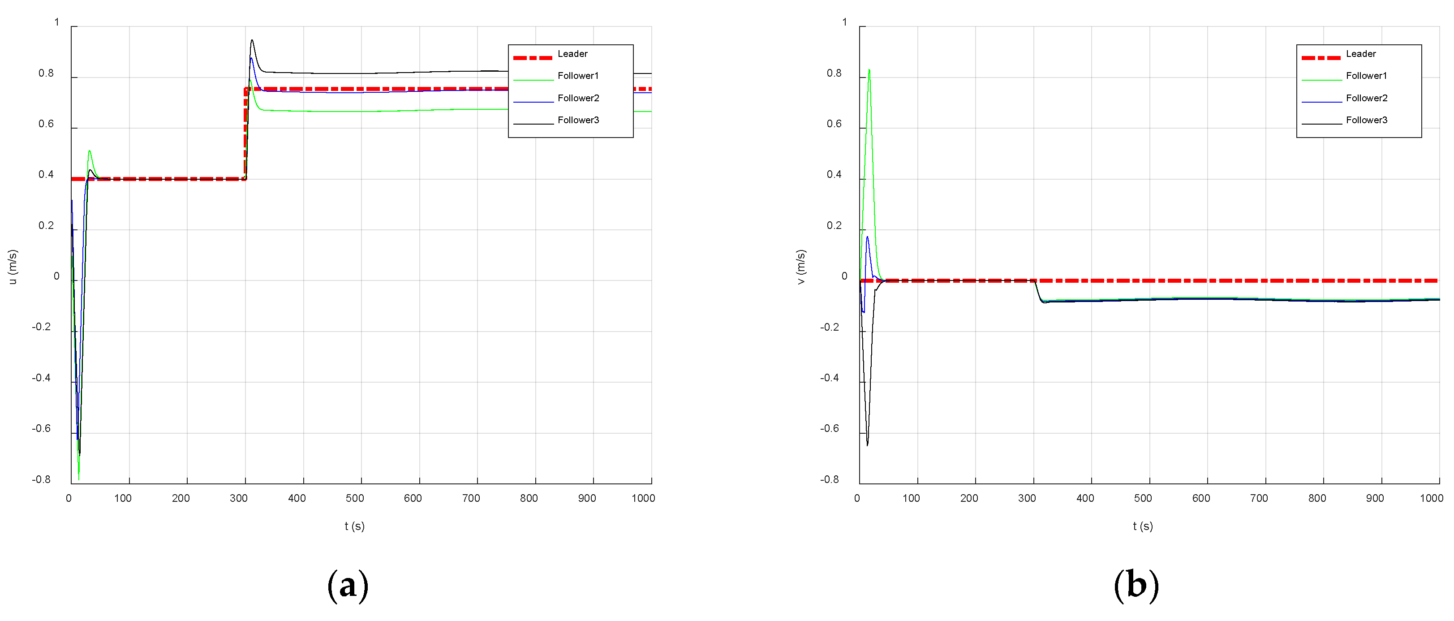1454x621 pixels.
Task: Click the u (m/s) y-axis label
Action: pos(13,267)
